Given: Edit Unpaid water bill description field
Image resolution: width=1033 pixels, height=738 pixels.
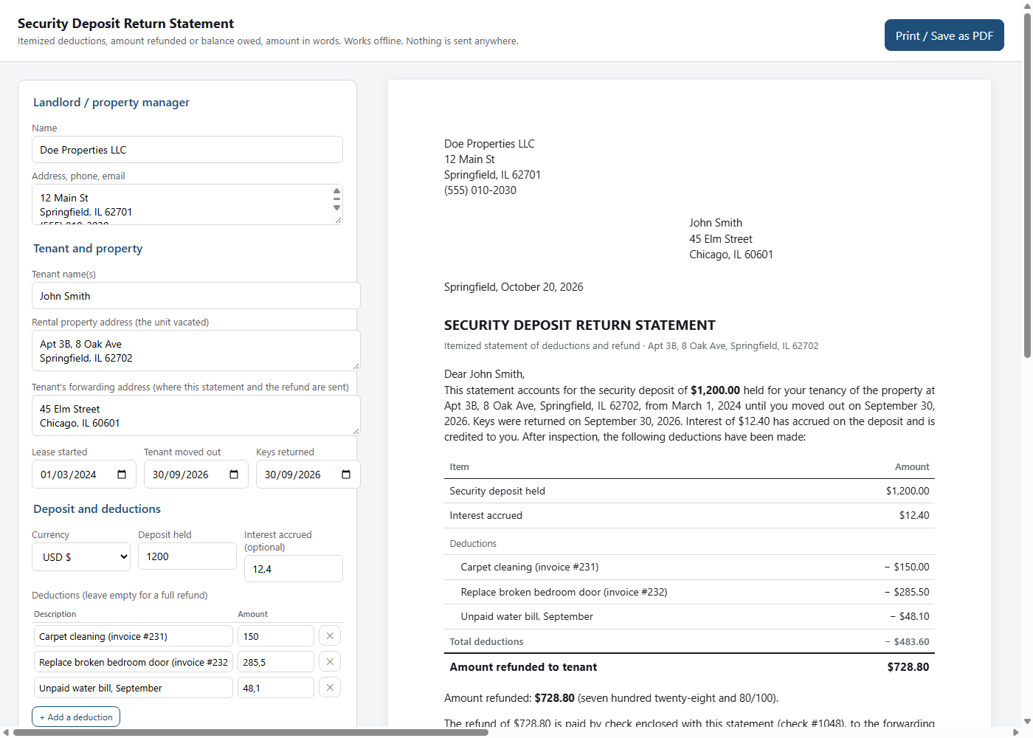Looking at the screenshot, I should pos(134,688).
